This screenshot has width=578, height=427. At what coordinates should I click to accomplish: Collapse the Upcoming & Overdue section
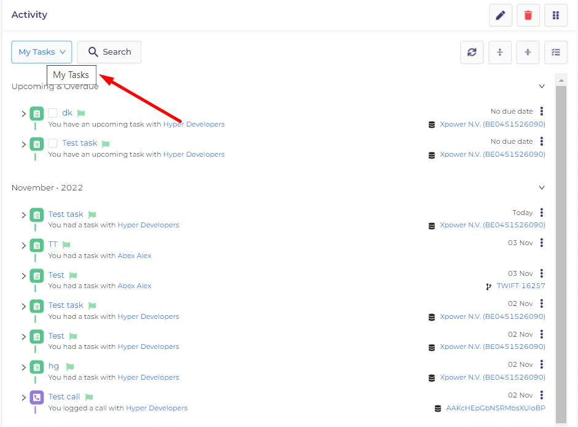[x=542, y=86]
